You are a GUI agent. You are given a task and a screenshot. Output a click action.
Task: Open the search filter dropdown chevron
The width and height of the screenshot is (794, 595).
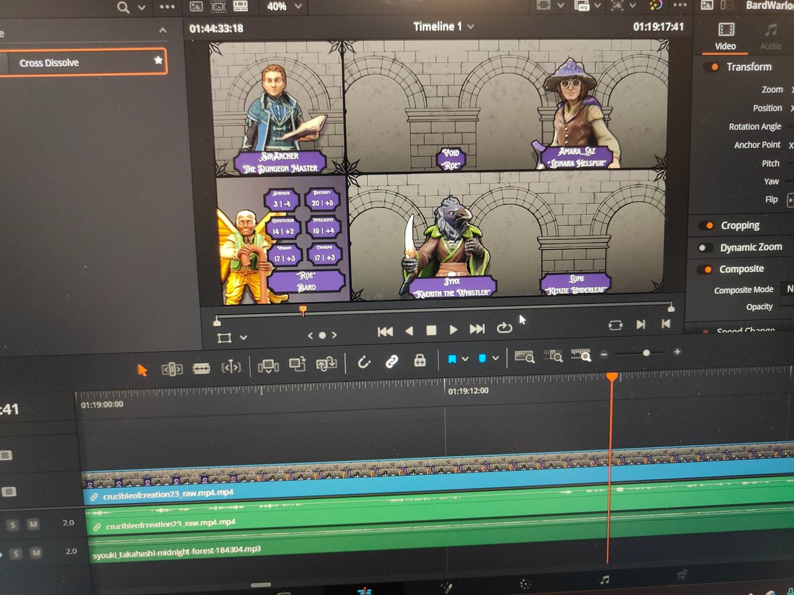click(141, 7)
